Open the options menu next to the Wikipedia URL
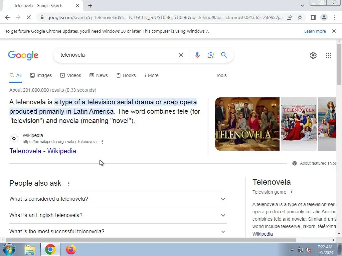Image resolution: width=342 pixels, height=256 pixels. (x=102, y=142)
